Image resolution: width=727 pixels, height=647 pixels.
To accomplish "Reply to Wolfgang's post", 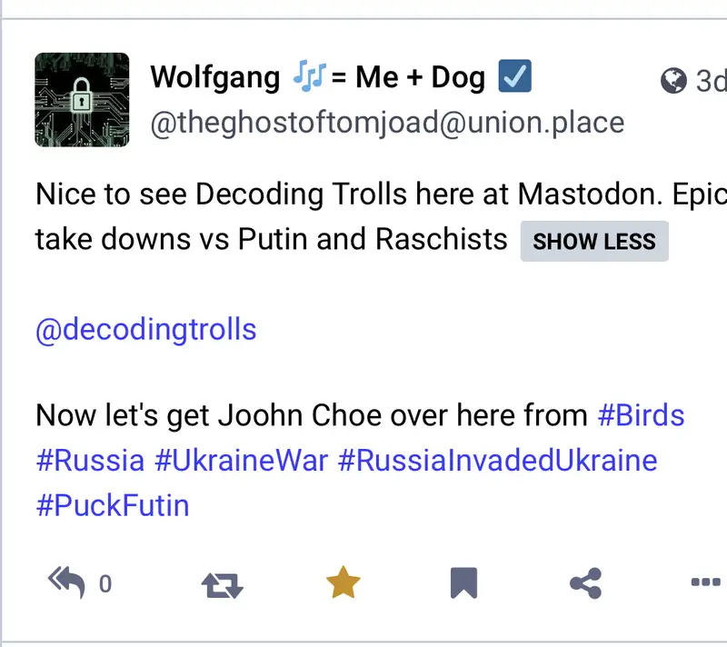I will [x=67, y=582].
